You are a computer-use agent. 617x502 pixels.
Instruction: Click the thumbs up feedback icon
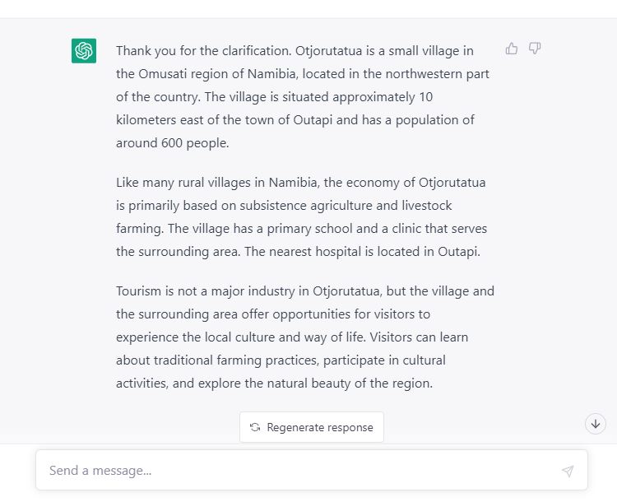click(x=512, y=49)
